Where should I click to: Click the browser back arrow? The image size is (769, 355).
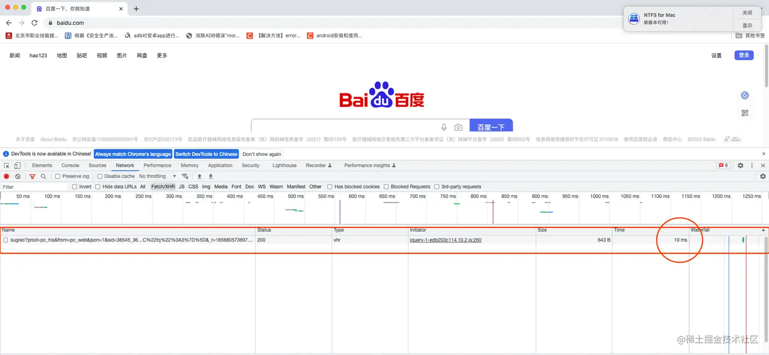pyautogui.click(x=9, y=23)
